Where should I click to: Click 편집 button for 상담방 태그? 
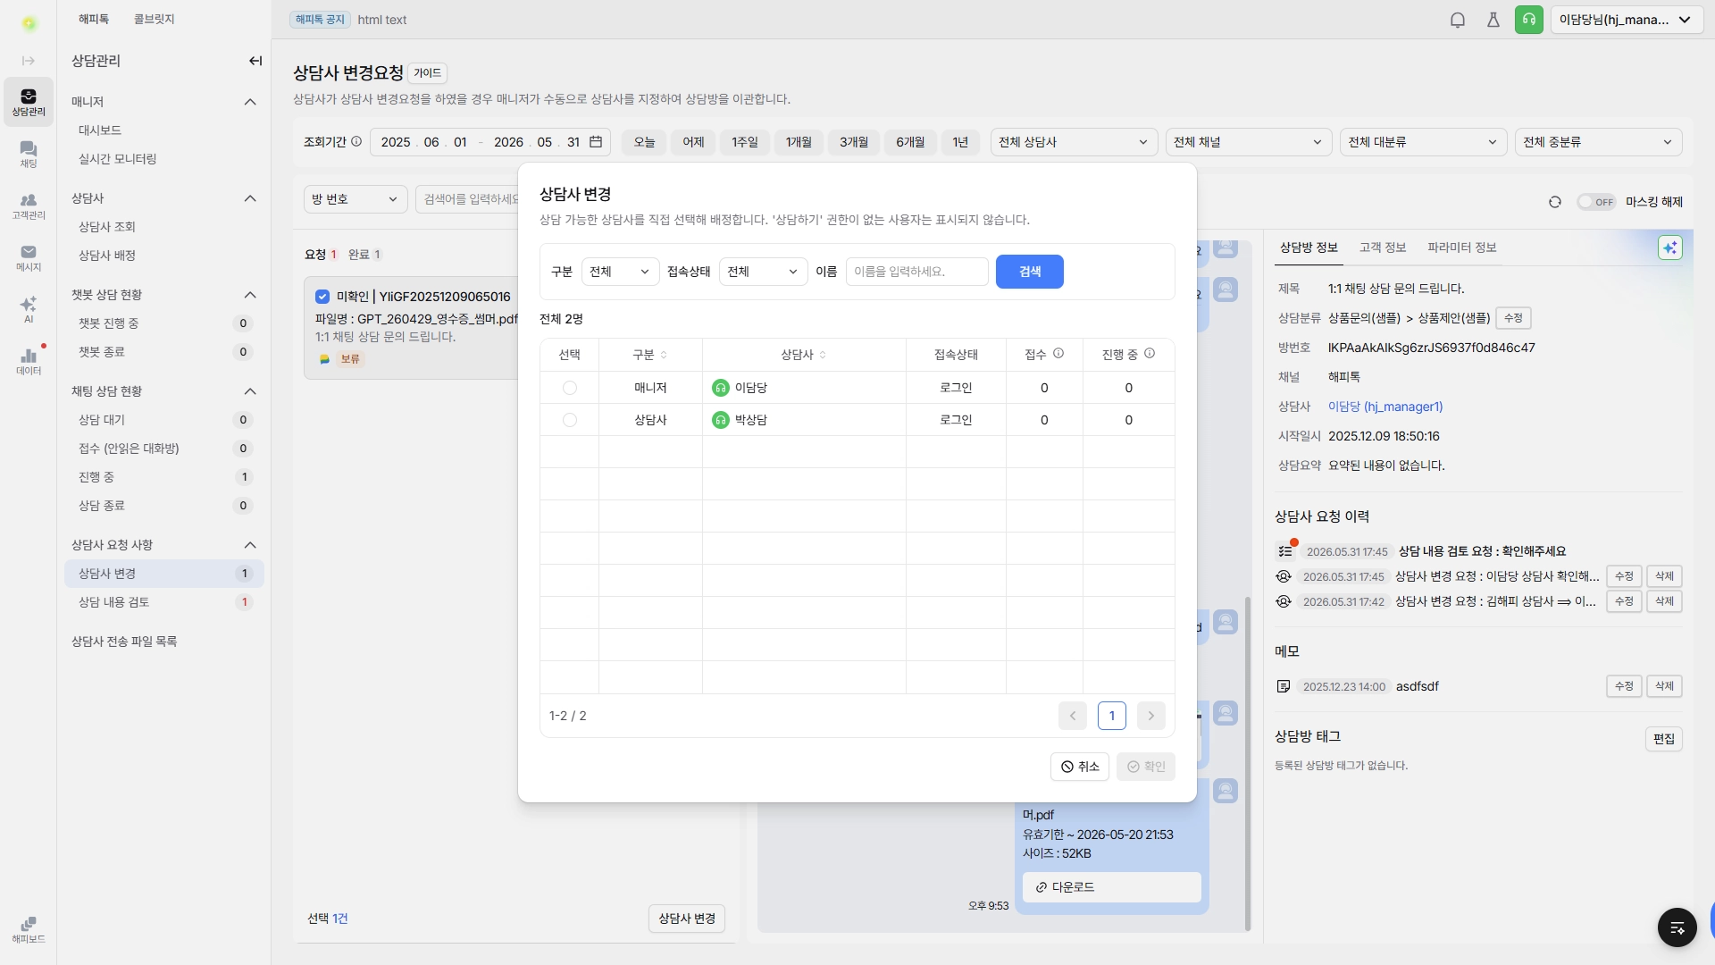click(x=1664, y=739)
